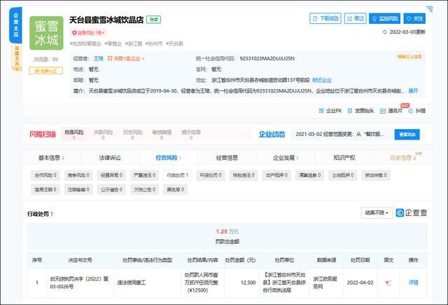448x305 pixels.
Task: Click the #天台县 tag
Action: 174,43
